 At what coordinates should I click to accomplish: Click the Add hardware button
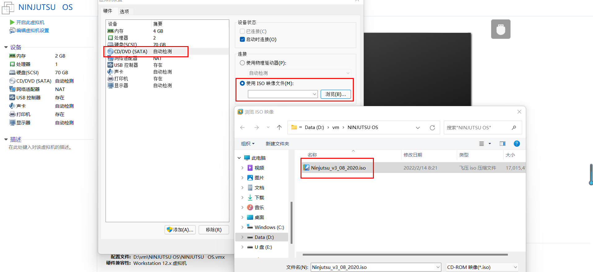pyautogui.click(x=180, y=230)
